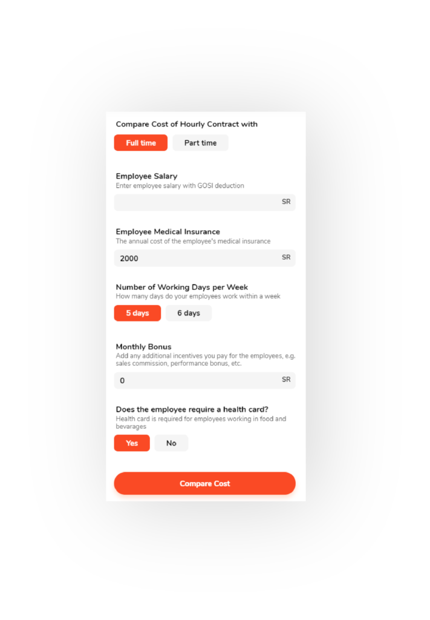Select Yes for health card requirement
Image resolution: width=430 pixels, height=620 pixels.
click(132, 443)
